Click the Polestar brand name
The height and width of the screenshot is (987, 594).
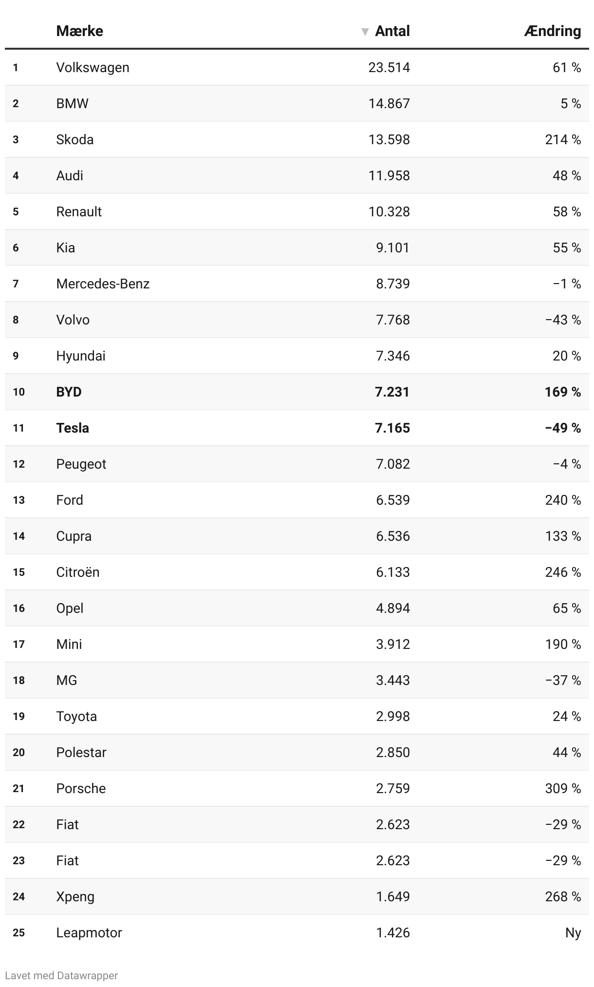81,752
